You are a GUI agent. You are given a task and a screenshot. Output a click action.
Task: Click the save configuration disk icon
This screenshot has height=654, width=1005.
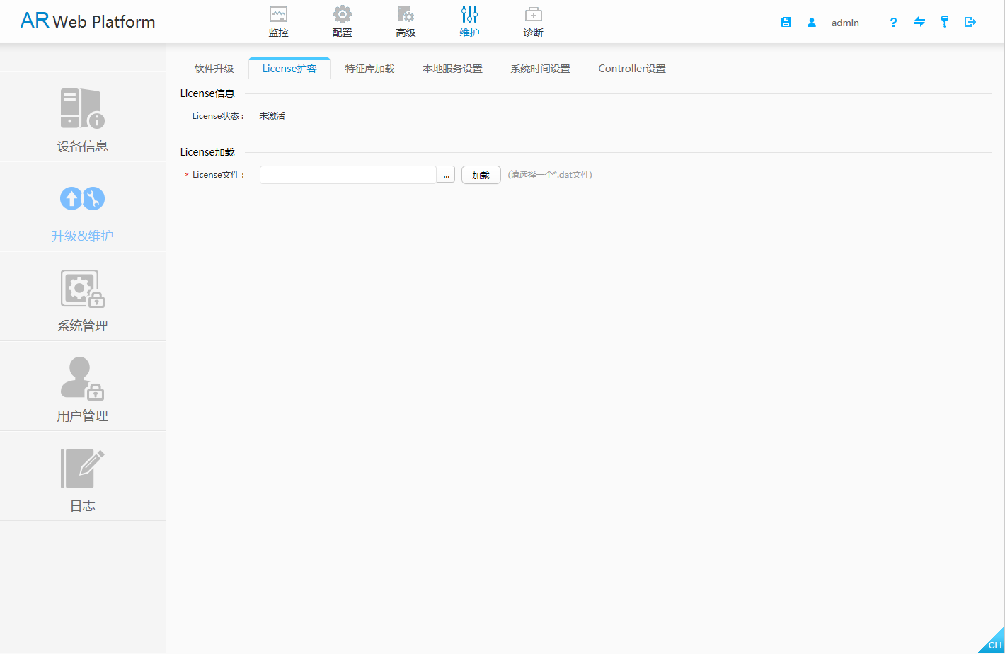[786, 22]
